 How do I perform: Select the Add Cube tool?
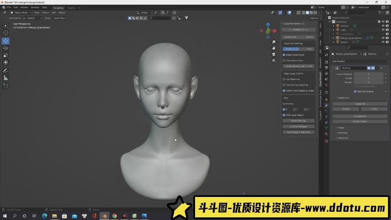click(x=6, y=86)
